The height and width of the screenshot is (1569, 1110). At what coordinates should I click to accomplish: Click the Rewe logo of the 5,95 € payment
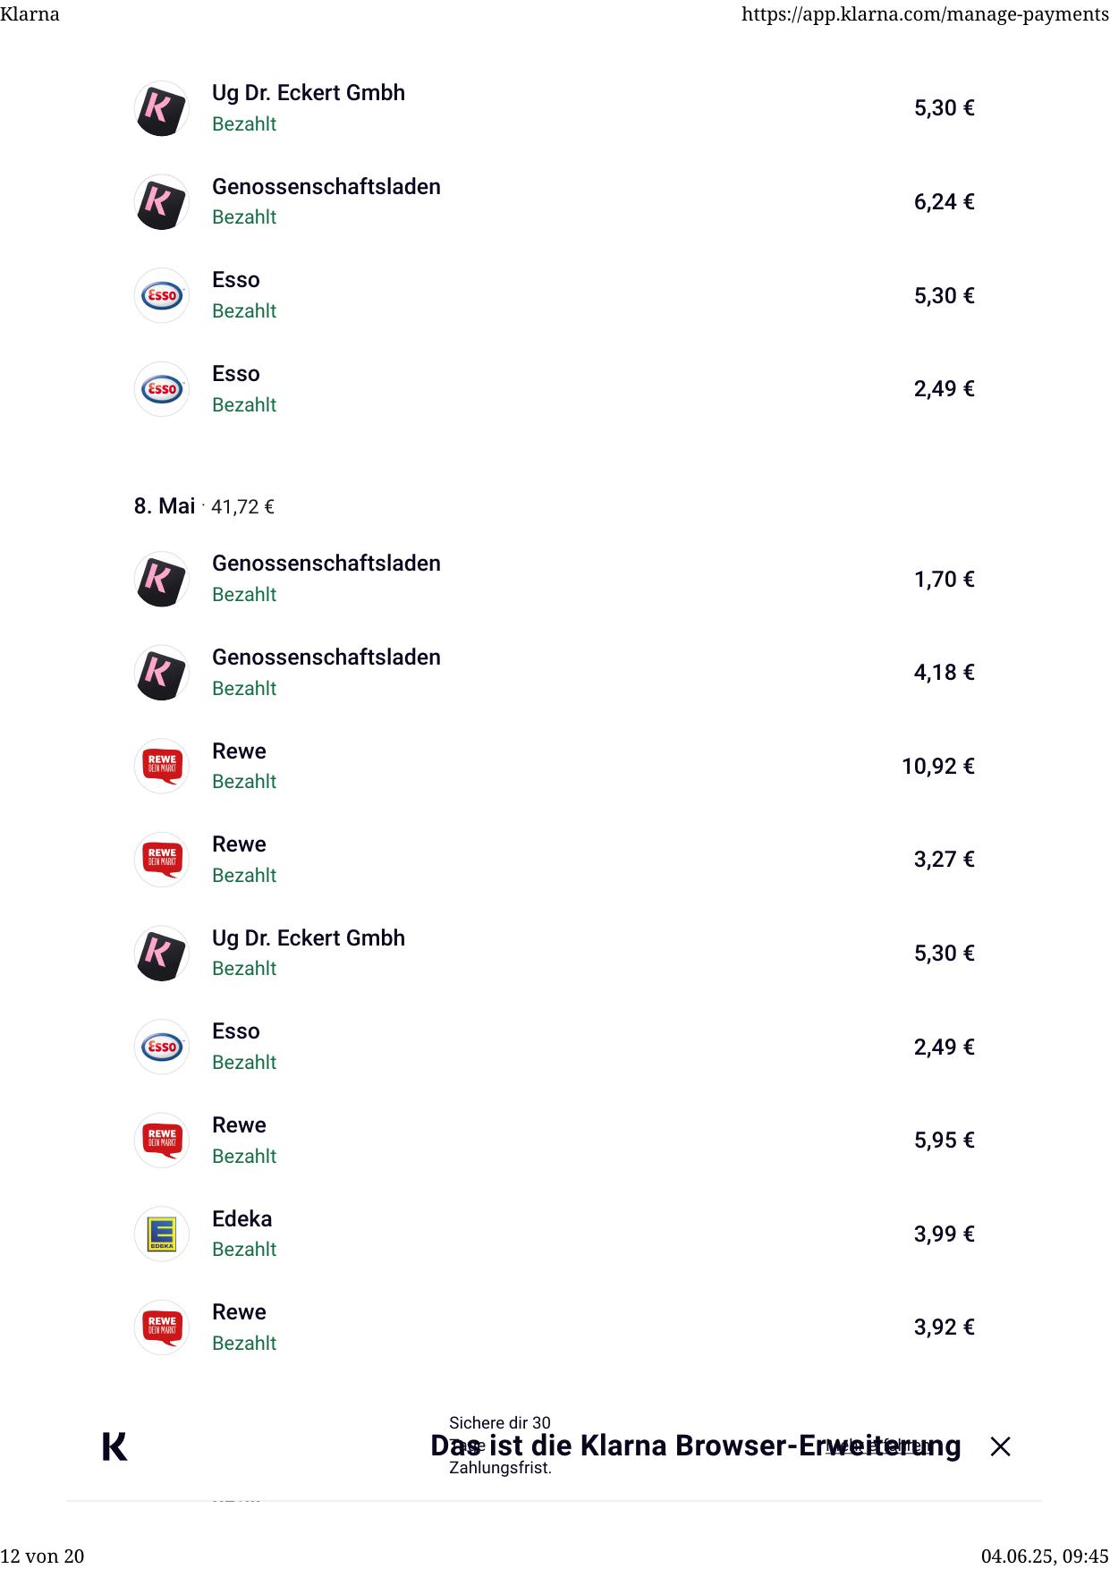162,1140
